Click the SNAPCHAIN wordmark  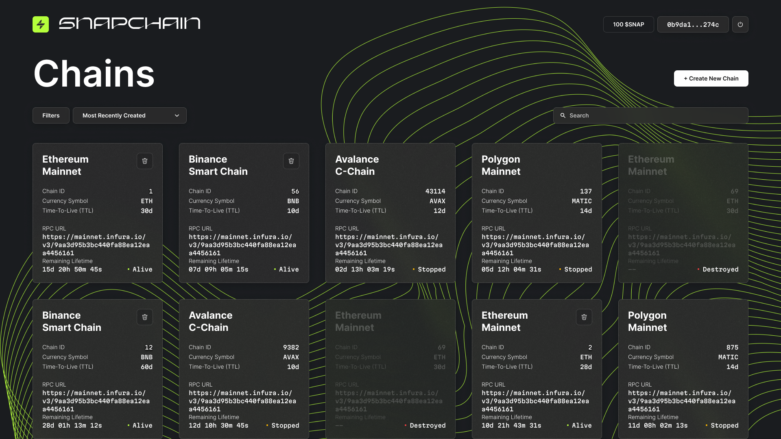coord(130,24)
